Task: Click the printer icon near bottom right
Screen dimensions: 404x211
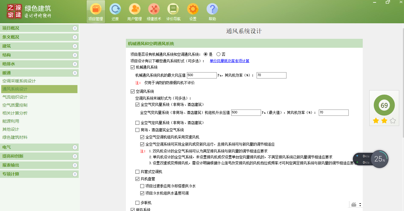Action: click(354, 204)
